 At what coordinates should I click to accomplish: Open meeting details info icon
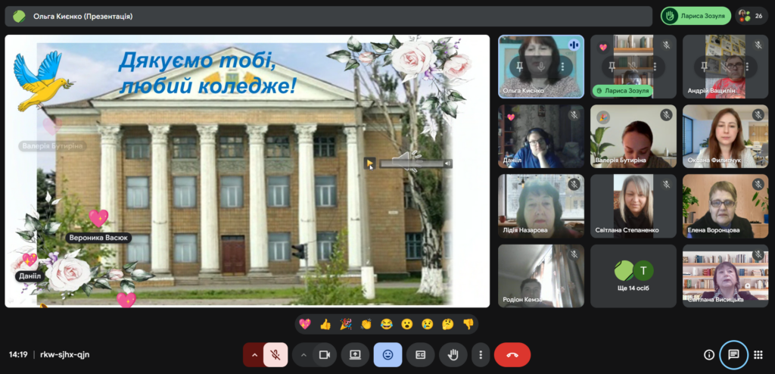pos(709,354)
